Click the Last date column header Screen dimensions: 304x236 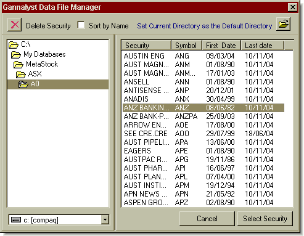pyautogui.click(x=262, y=45)
